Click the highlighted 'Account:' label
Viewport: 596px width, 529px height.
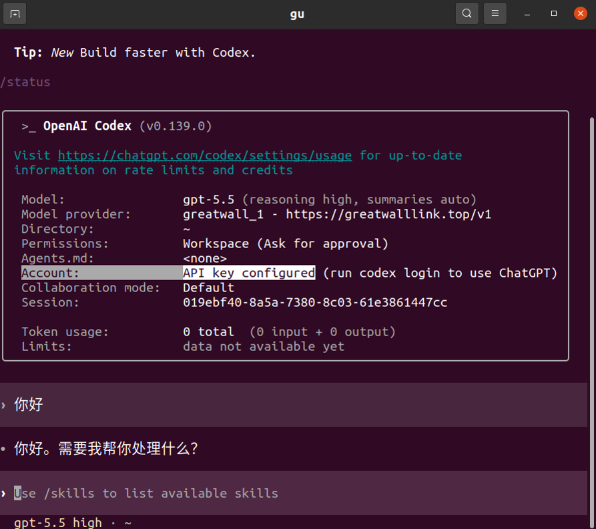point(50,273)
